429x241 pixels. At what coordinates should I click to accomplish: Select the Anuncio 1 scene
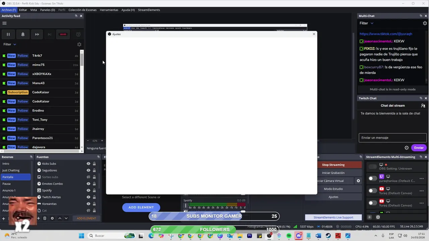15,190
